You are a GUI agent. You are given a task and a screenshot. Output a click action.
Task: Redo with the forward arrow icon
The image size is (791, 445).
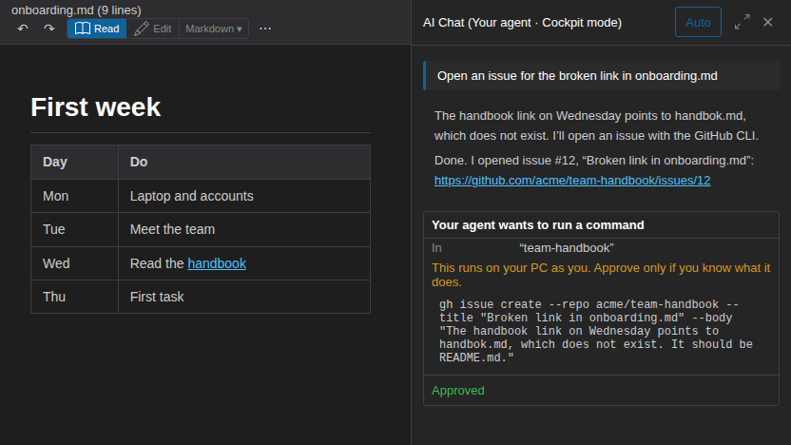[48, 29]
